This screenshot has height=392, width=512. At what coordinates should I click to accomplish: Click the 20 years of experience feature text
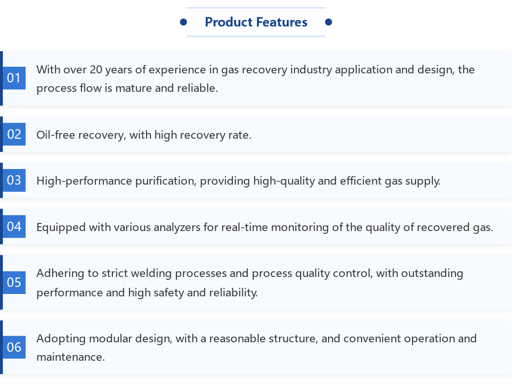click(256, 79)
